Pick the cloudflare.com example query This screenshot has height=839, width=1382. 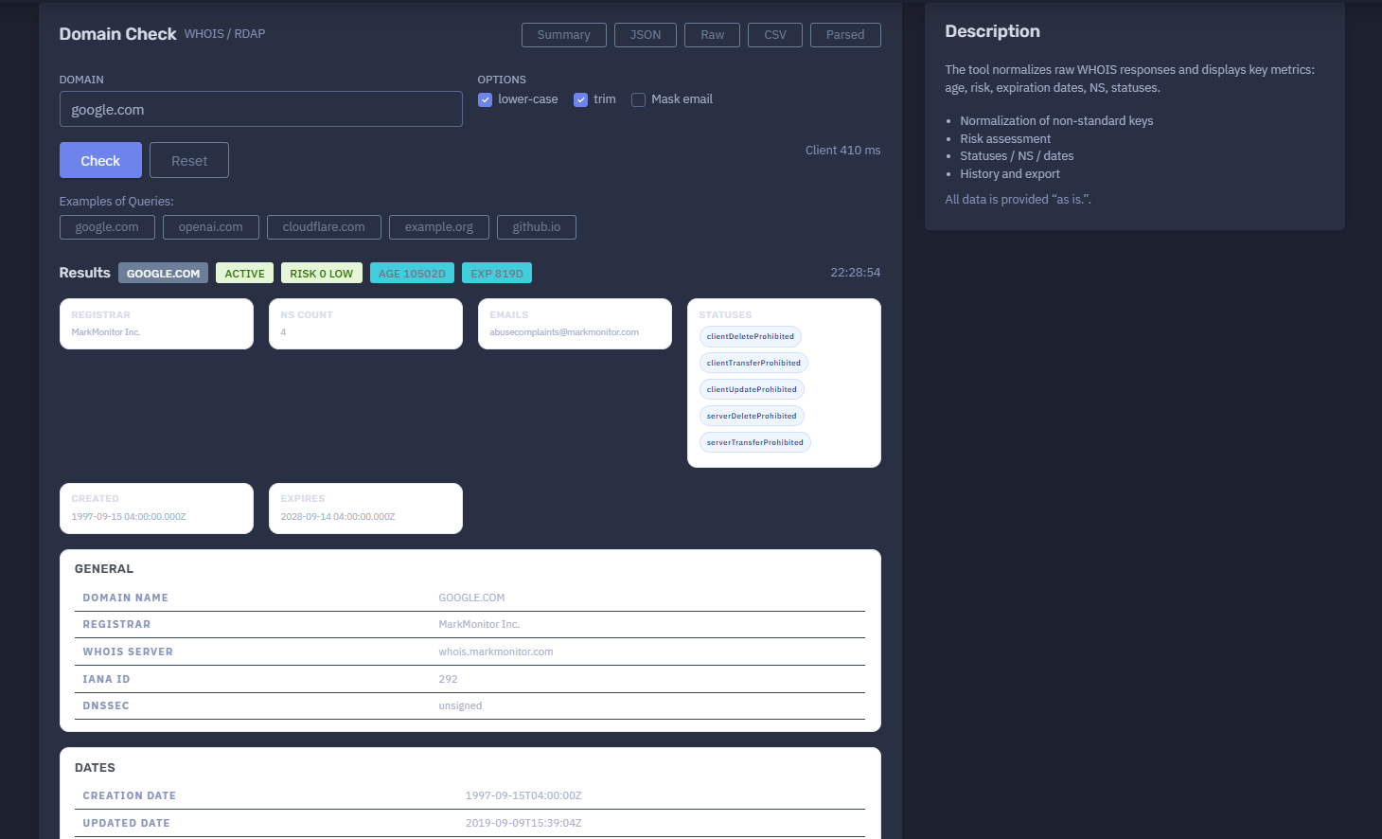(x=324, y=227)
